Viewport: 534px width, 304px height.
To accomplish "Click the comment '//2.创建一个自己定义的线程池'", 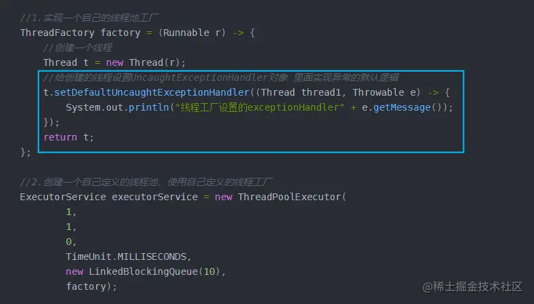I will coord(146,182).
